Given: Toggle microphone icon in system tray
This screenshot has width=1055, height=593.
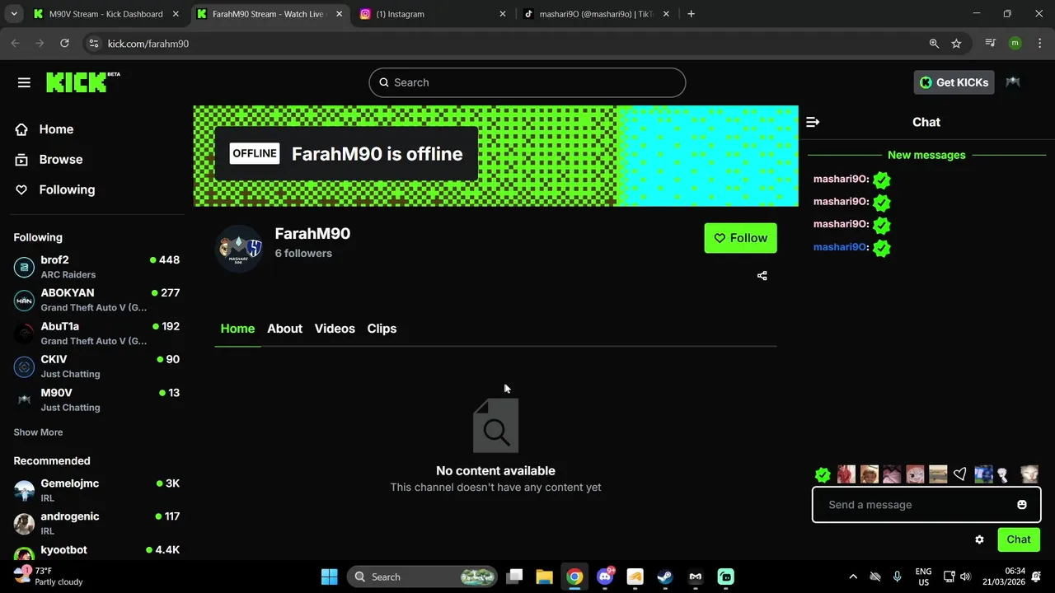Looking at the screenshot, I should click(897, 577).
